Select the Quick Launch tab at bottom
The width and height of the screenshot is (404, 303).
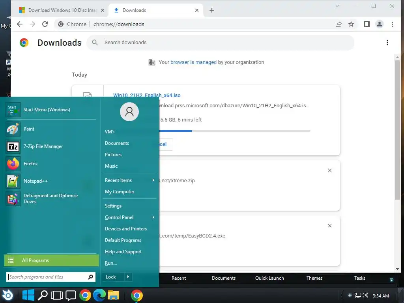tap(269, 278)
